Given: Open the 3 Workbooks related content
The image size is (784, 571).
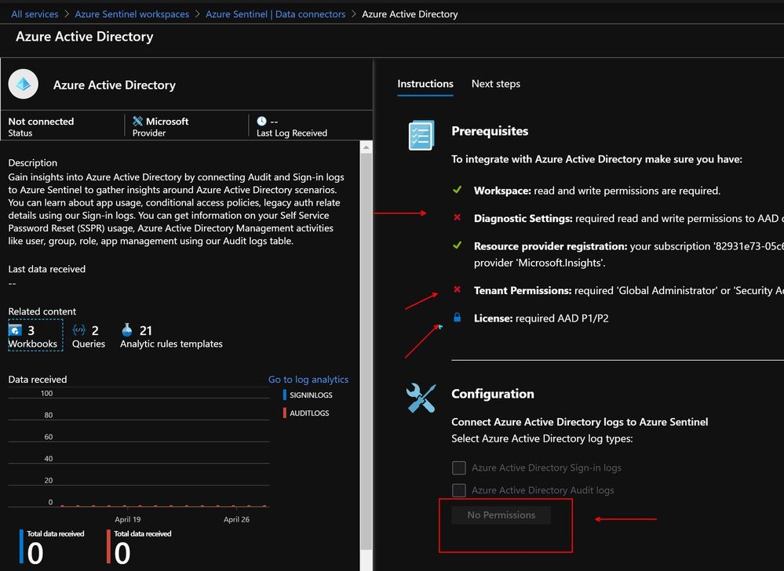Looking at the screenshot, I should point(35,335).
